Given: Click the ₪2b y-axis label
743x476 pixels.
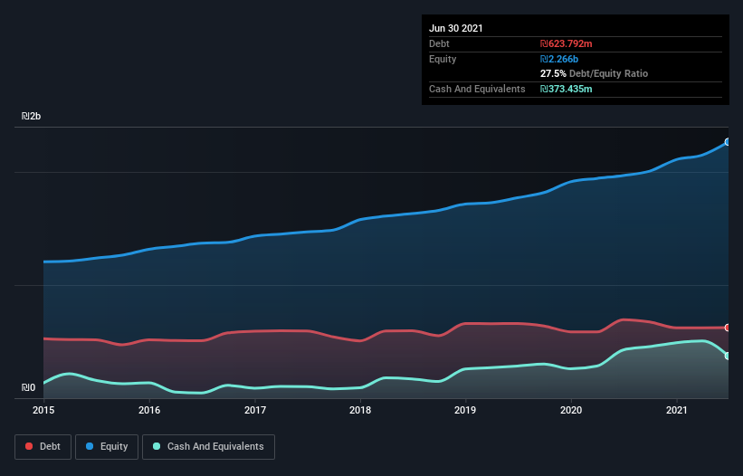Looking at the screenshot, I should [32, 116].
